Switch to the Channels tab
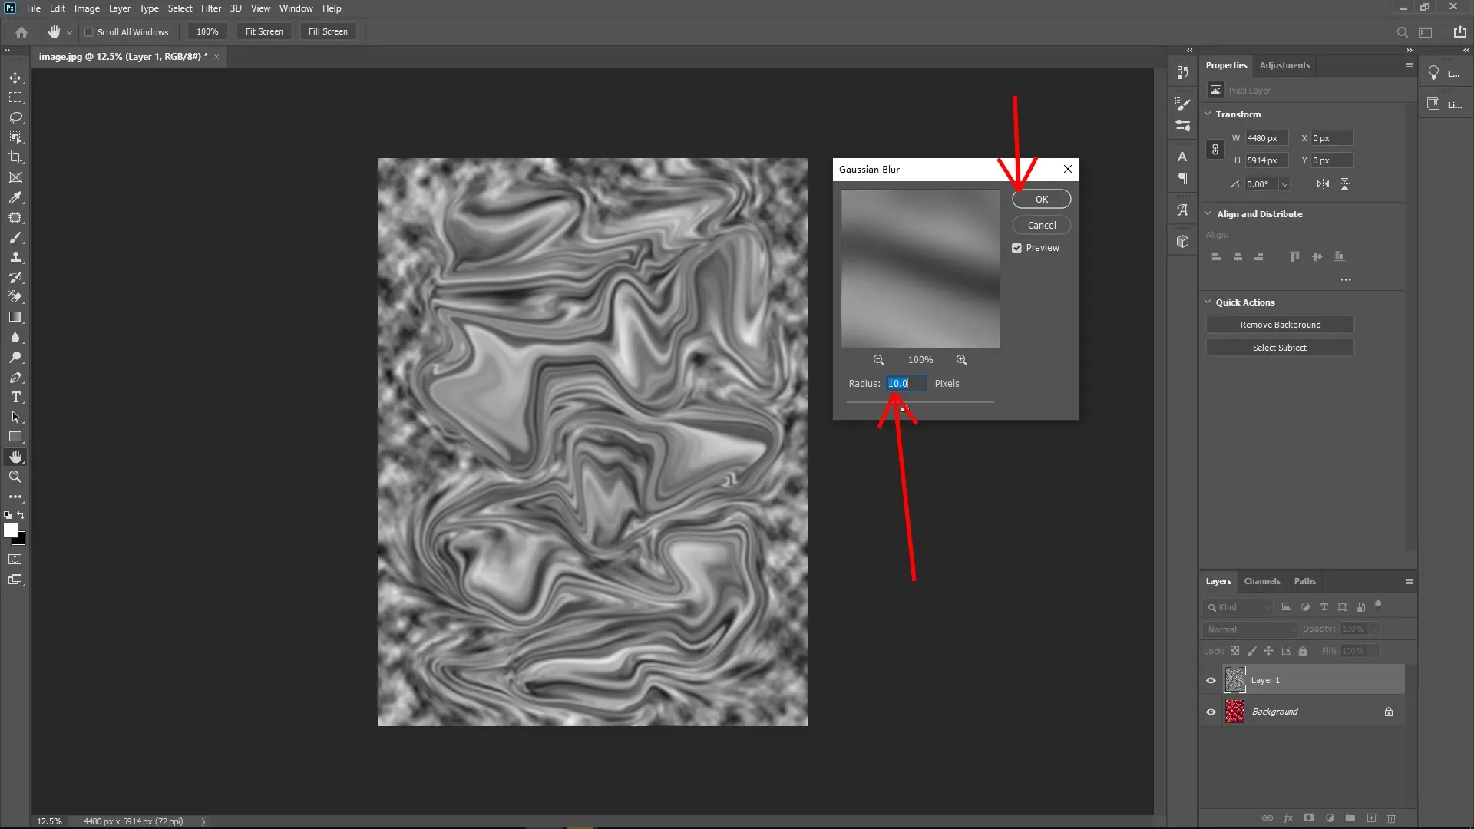Screen dimensions: 1474x829 pos(1262,581)
